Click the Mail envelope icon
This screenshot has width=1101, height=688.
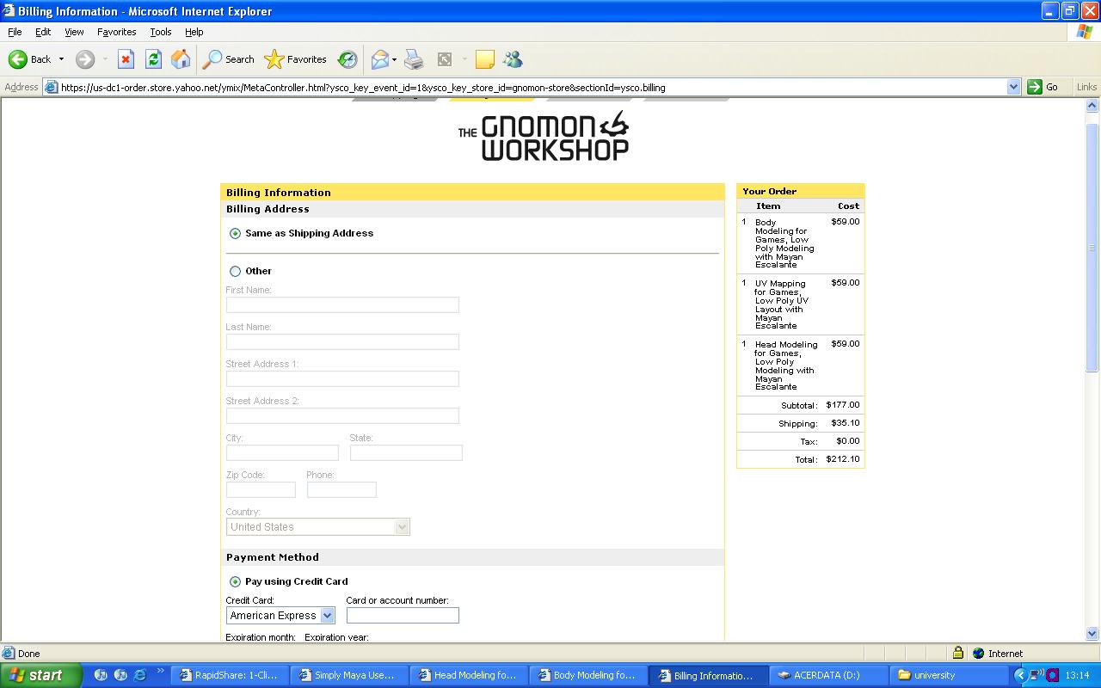click(x=379, y=59)
